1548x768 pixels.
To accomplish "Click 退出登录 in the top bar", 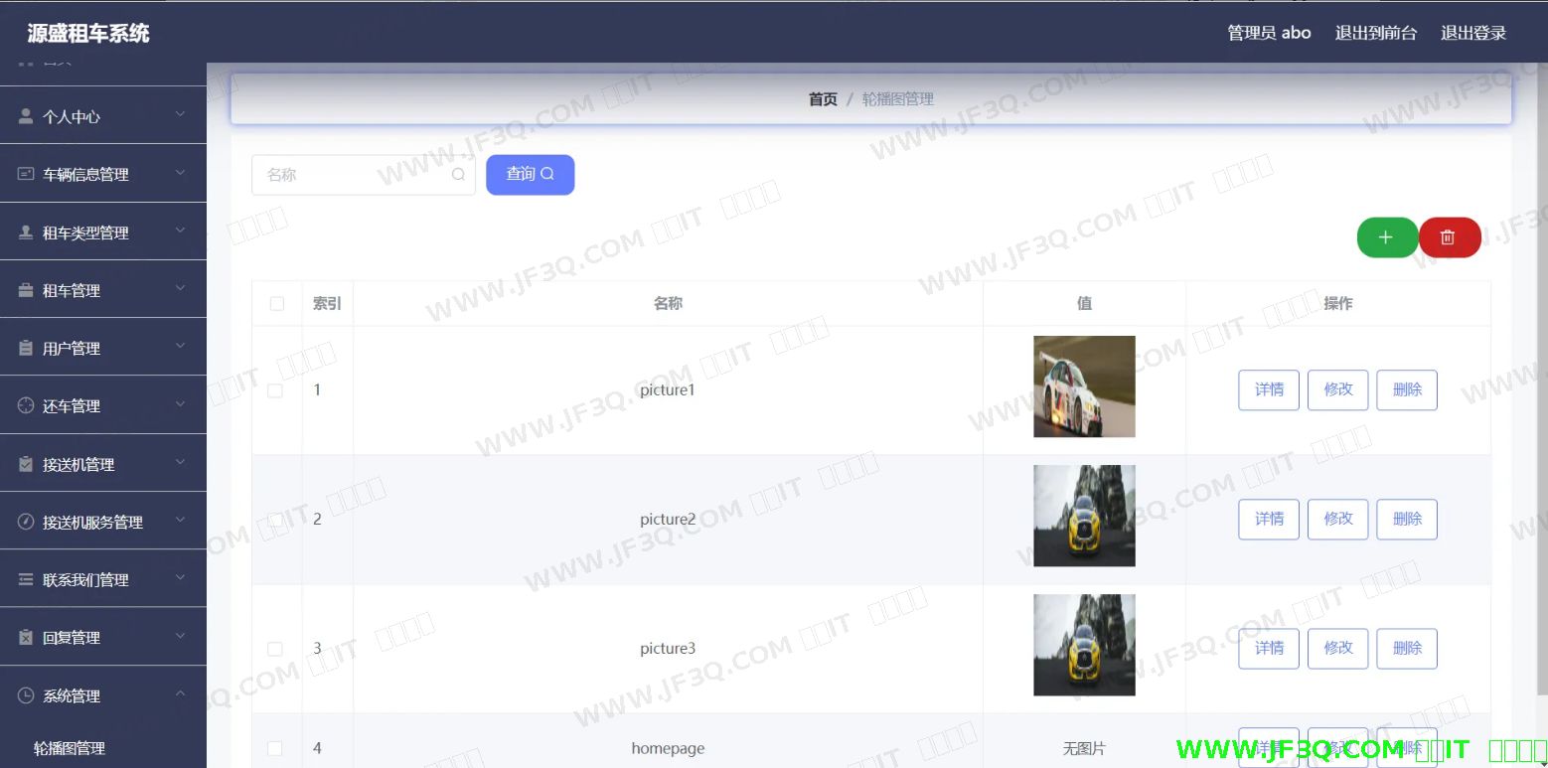I will 1472,33.
